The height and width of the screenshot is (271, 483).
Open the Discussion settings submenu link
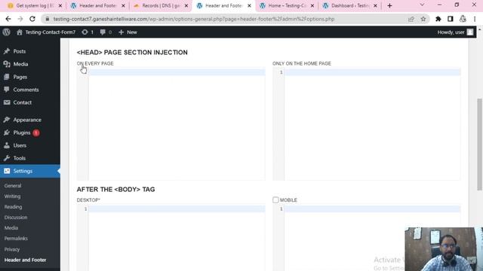click(16, 218)
